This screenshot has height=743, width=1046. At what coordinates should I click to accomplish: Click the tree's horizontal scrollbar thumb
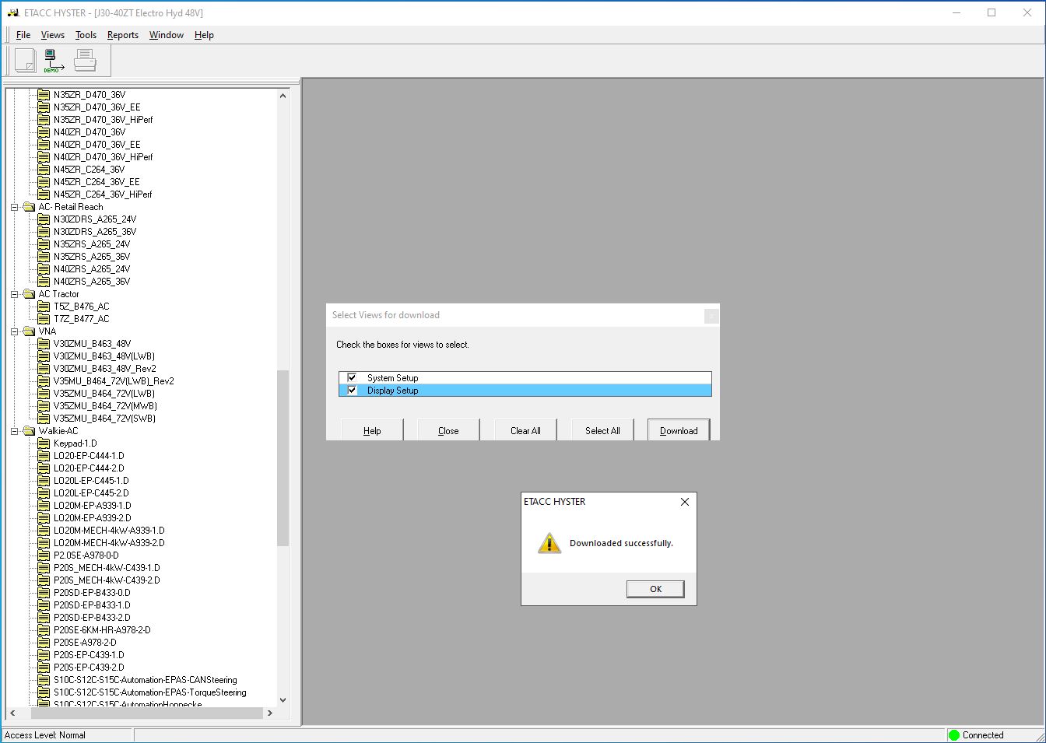(147, 713)
